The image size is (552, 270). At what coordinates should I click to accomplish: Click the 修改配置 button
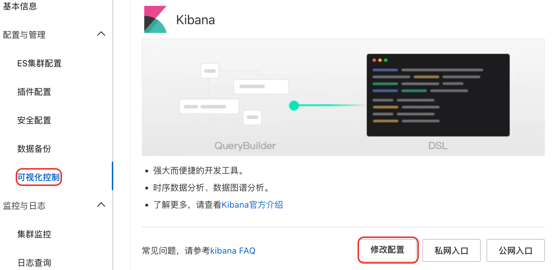387,250
